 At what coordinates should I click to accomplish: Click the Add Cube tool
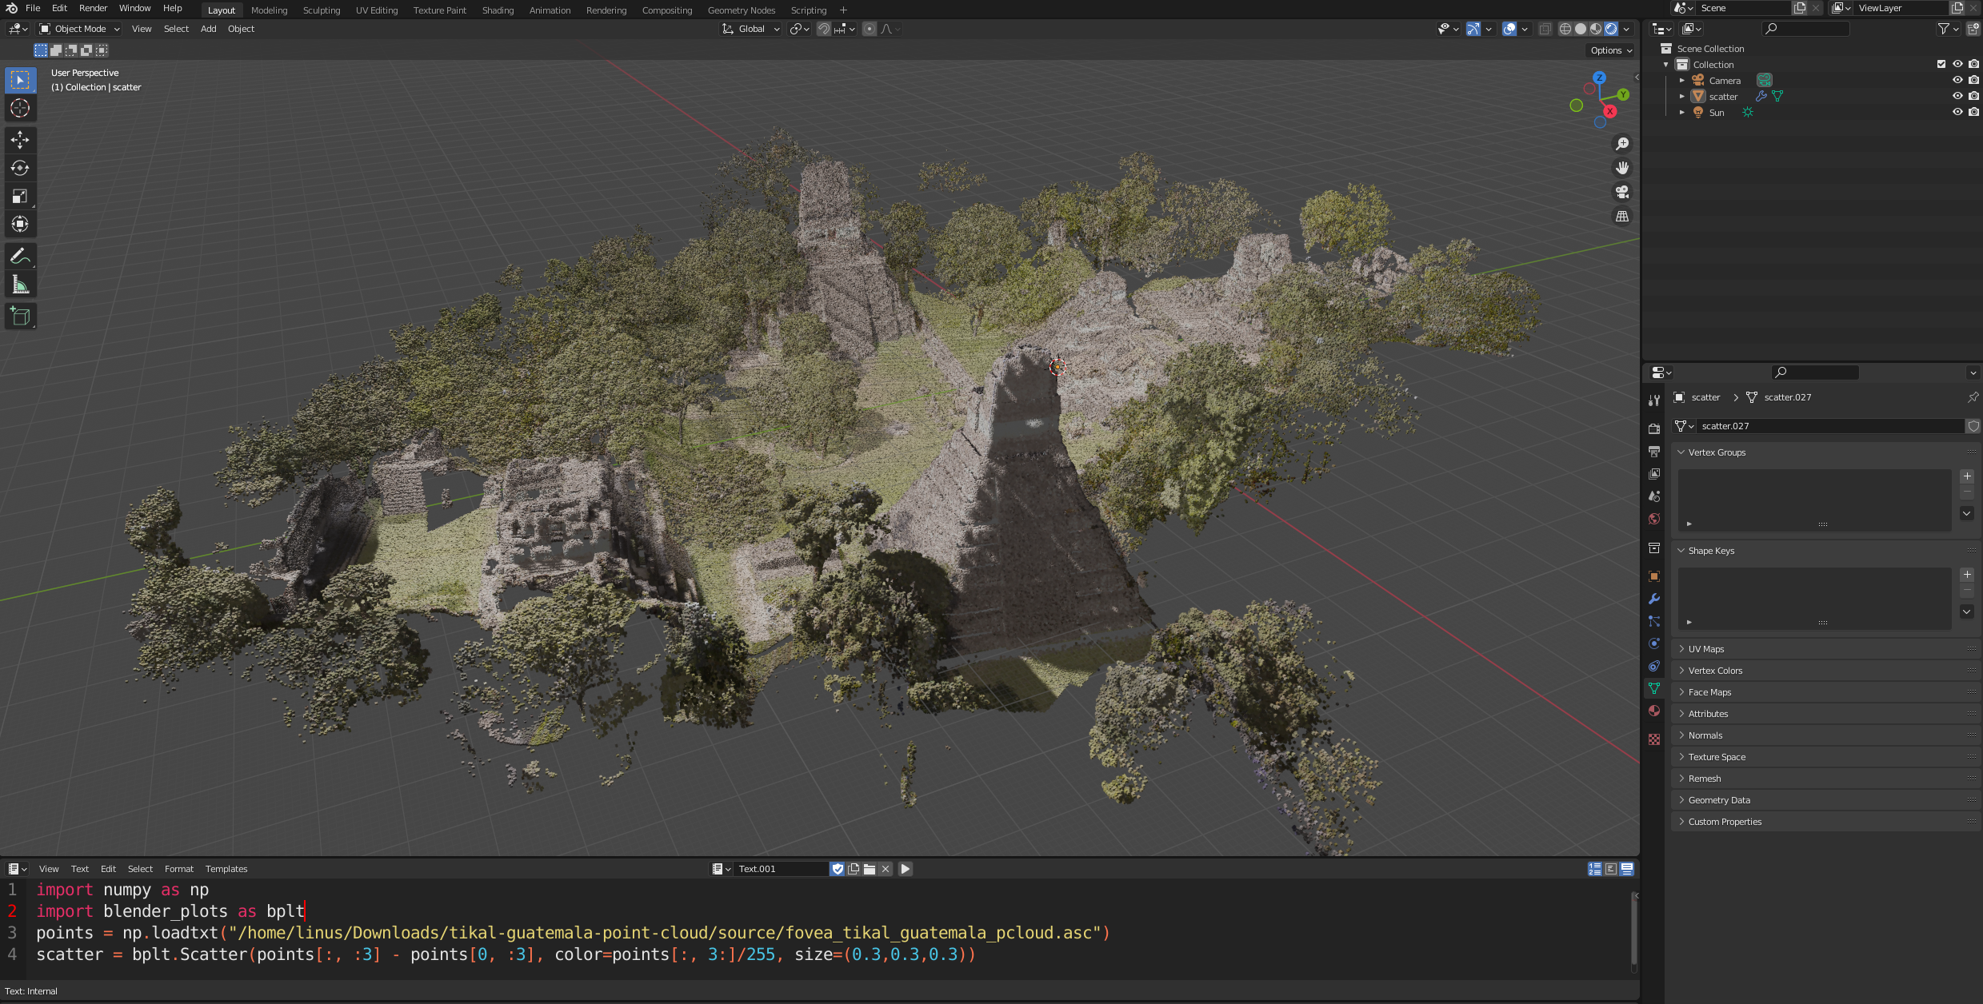click(x=20, y=317)
